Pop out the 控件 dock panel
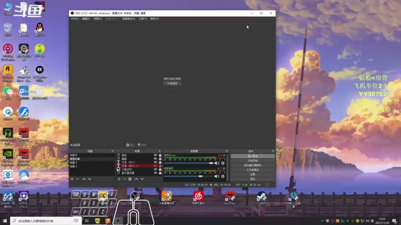Screen dimensions: 401x225 (273, 151)
